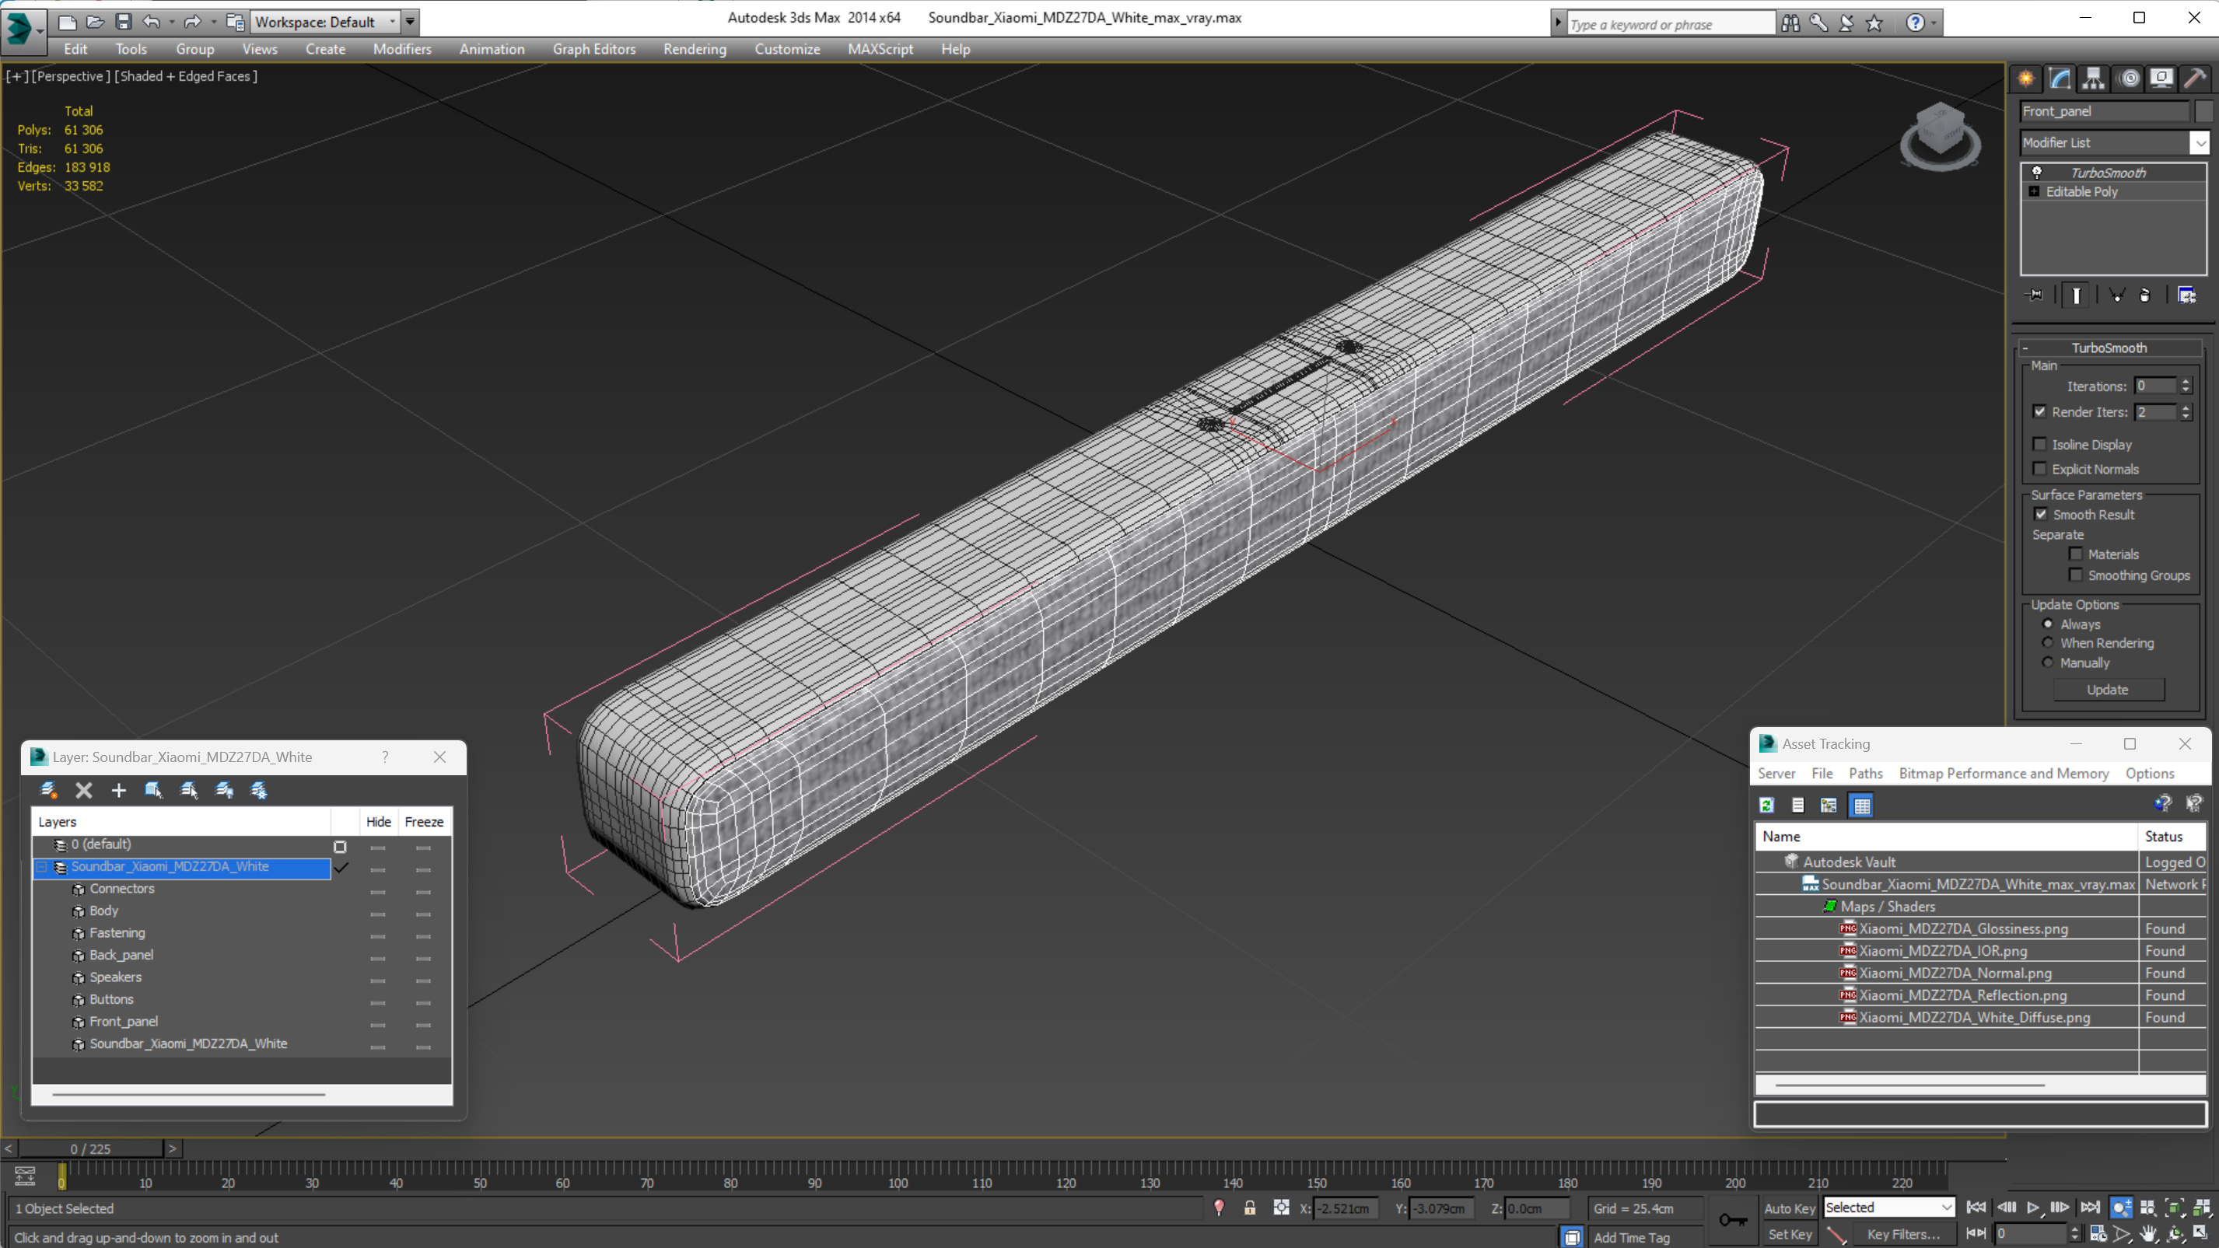Click Remove Modifier trash icon
Image resolution: width=2219 pixels, height=1248 pixels.
2145,295
